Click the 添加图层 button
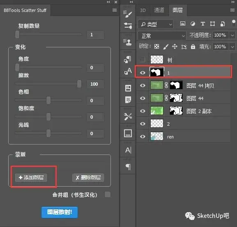This screenshot has width=237, height=227. [x=31, y=178]
